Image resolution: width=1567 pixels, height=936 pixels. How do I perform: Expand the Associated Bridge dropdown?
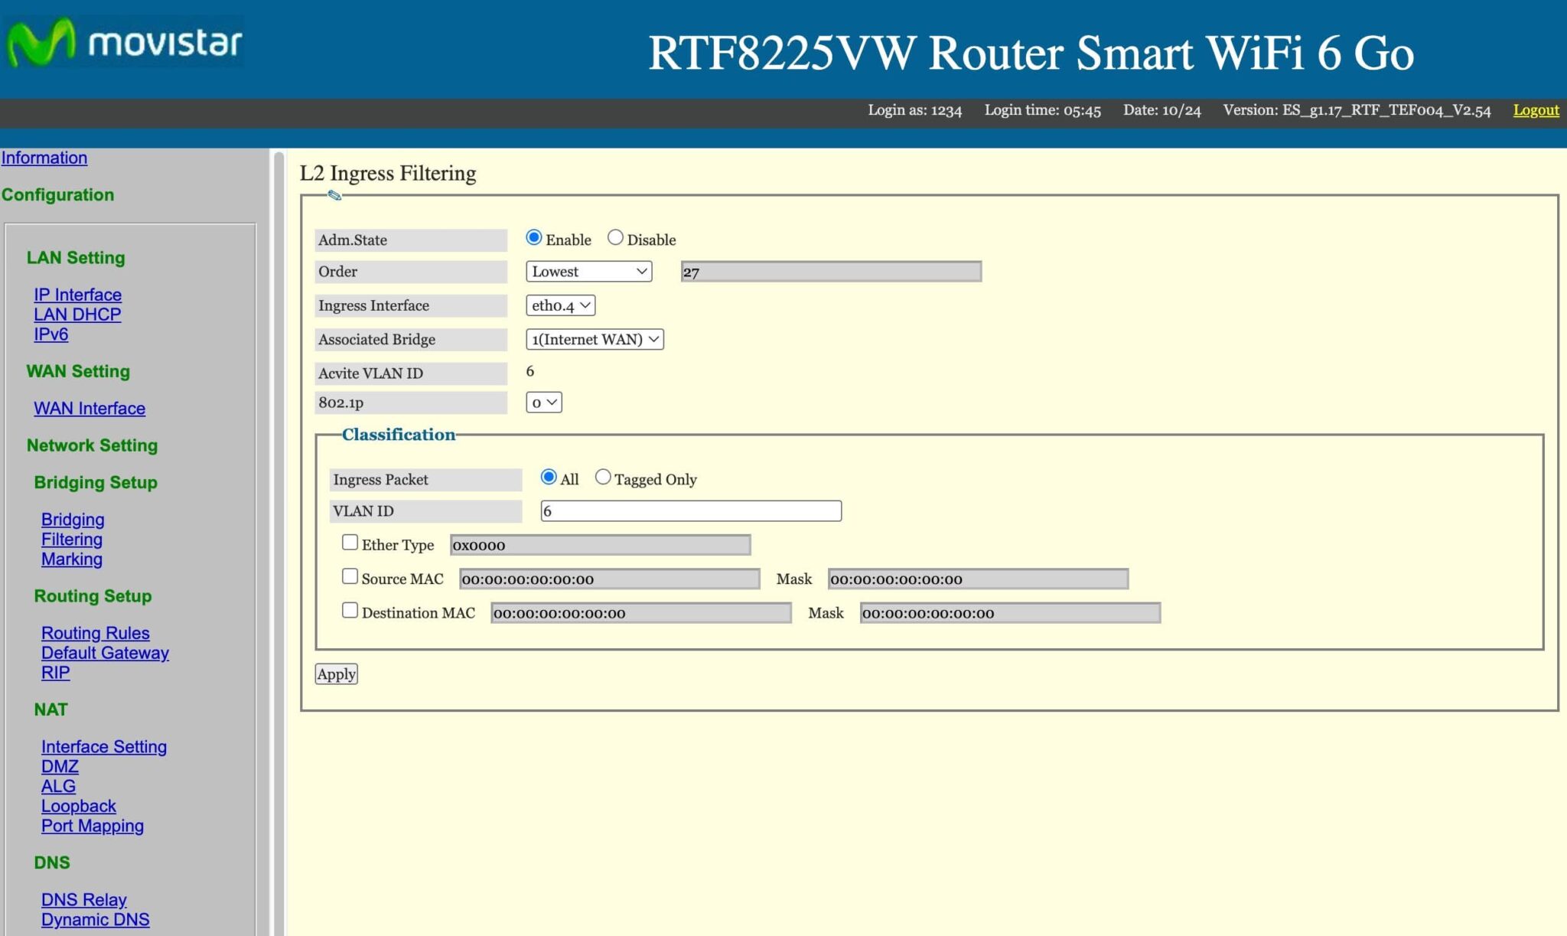click(x=595, y=339)
